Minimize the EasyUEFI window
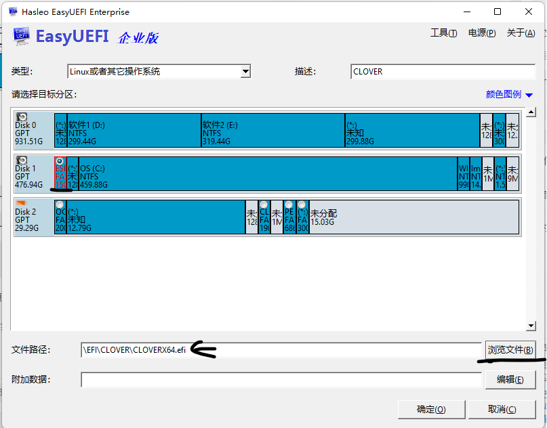 click(x=467, y=12)
